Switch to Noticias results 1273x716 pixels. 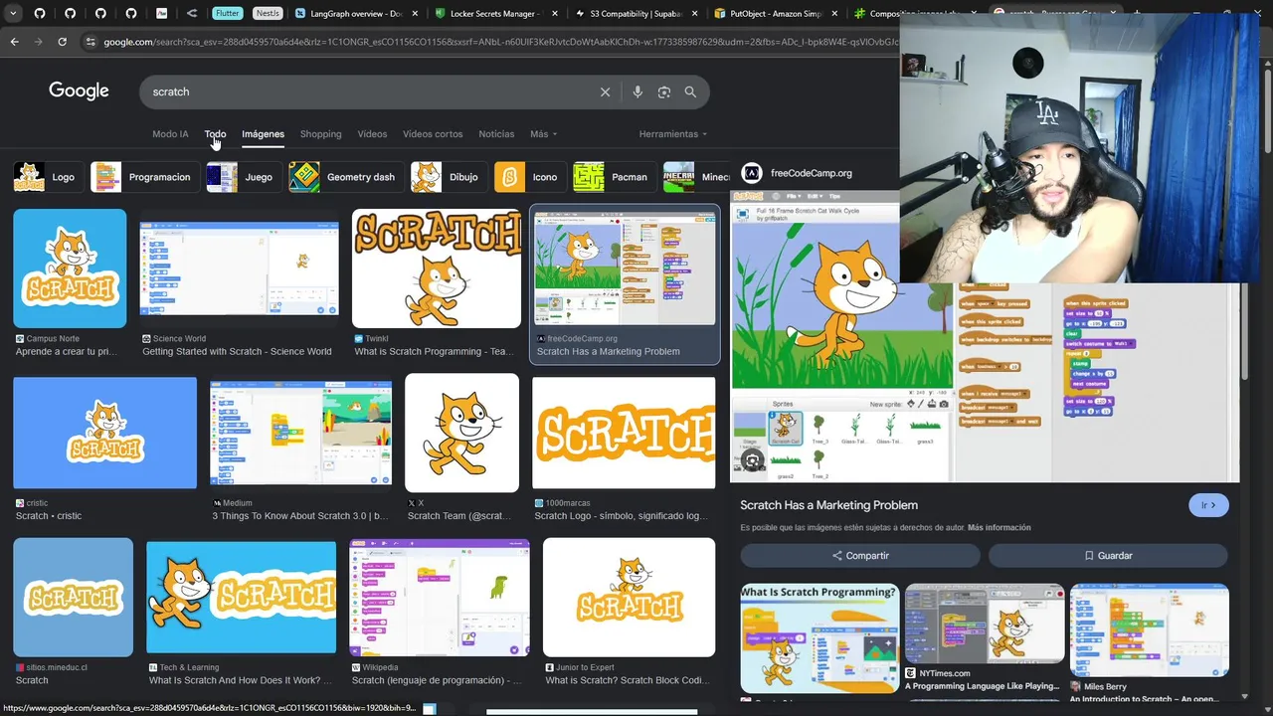(496, 134)
